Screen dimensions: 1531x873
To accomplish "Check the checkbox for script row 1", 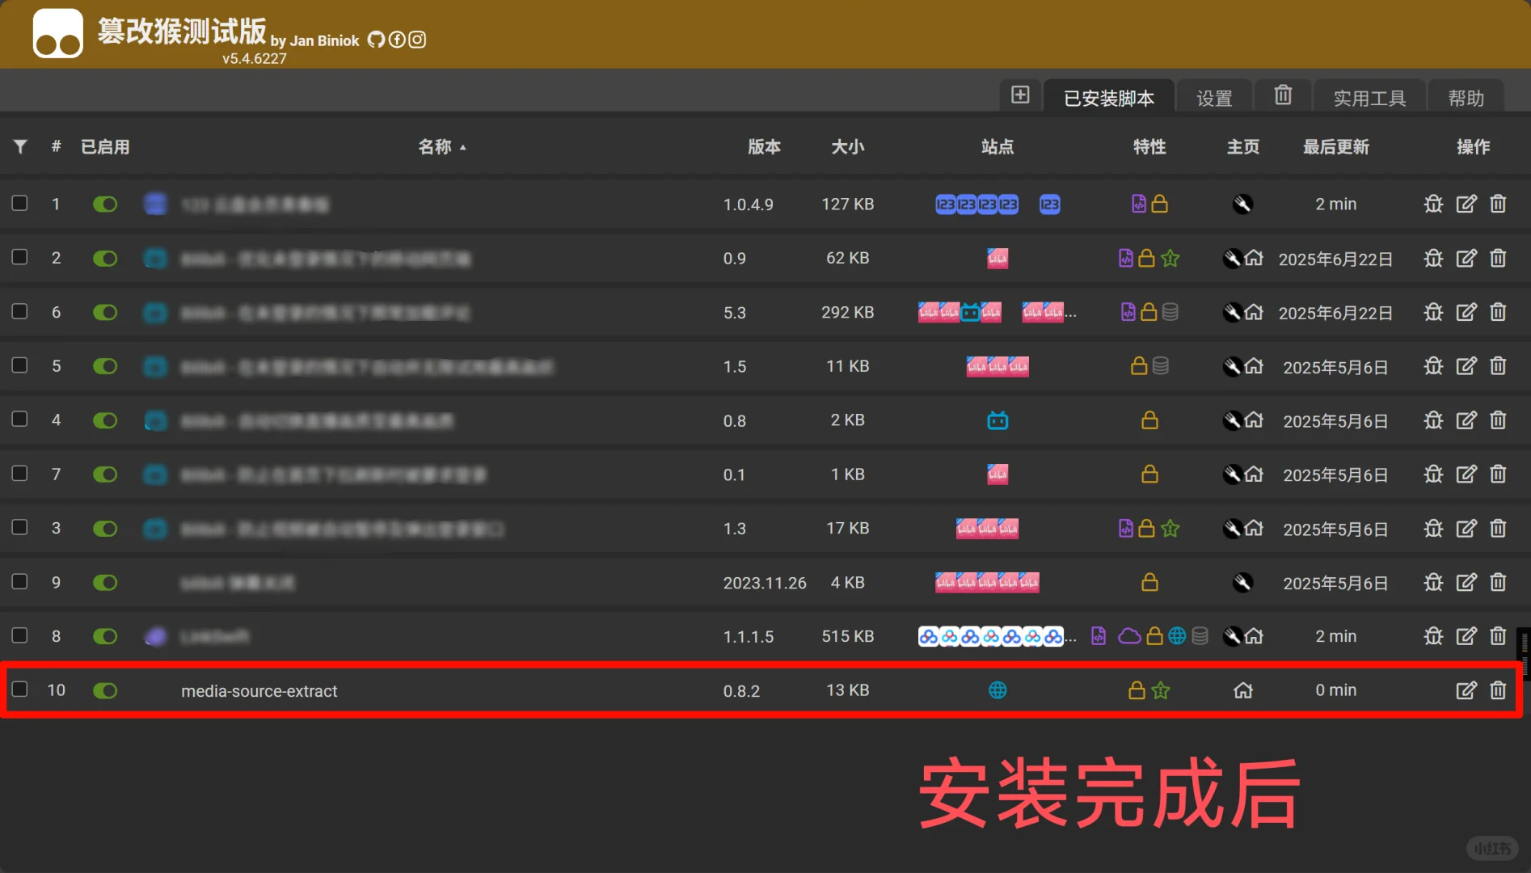I will 19,204.
